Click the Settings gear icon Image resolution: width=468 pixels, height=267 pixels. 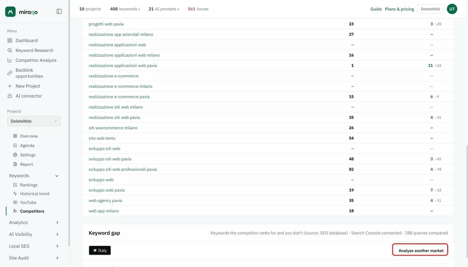(x=15, y=155)
